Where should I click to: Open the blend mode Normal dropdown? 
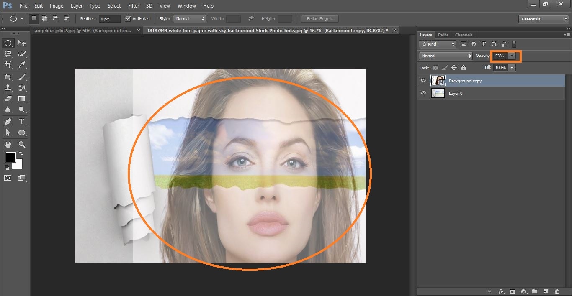point(446,56)
